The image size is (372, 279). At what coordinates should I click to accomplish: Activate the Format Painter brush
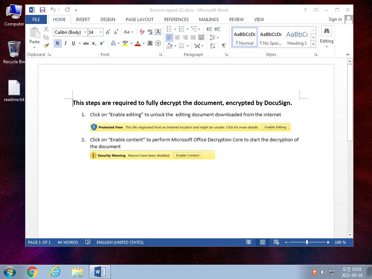click(x=46, y=45)
